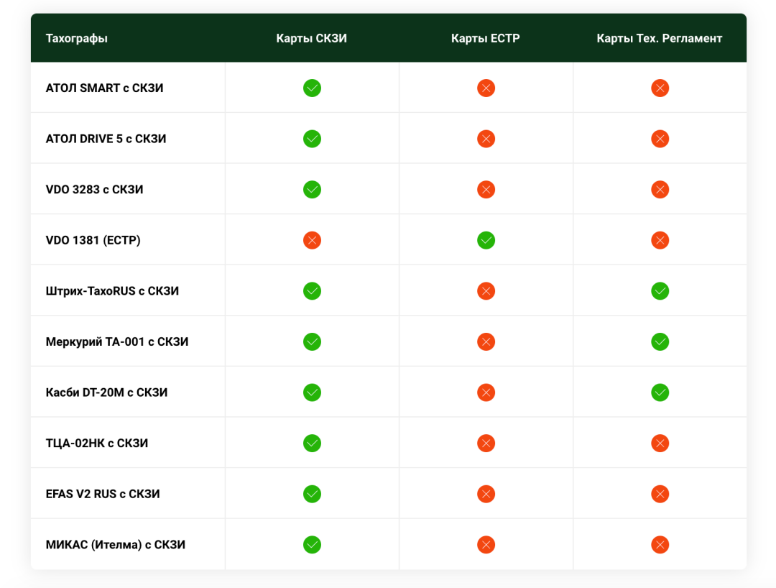Click МИКАС (Ителма) Карты ЕСТР cross icon
The image size is (776, 588).
pos(486,544)
